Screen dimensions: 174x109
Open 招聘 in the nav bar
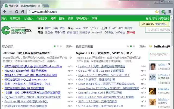(x=94, y=18)
